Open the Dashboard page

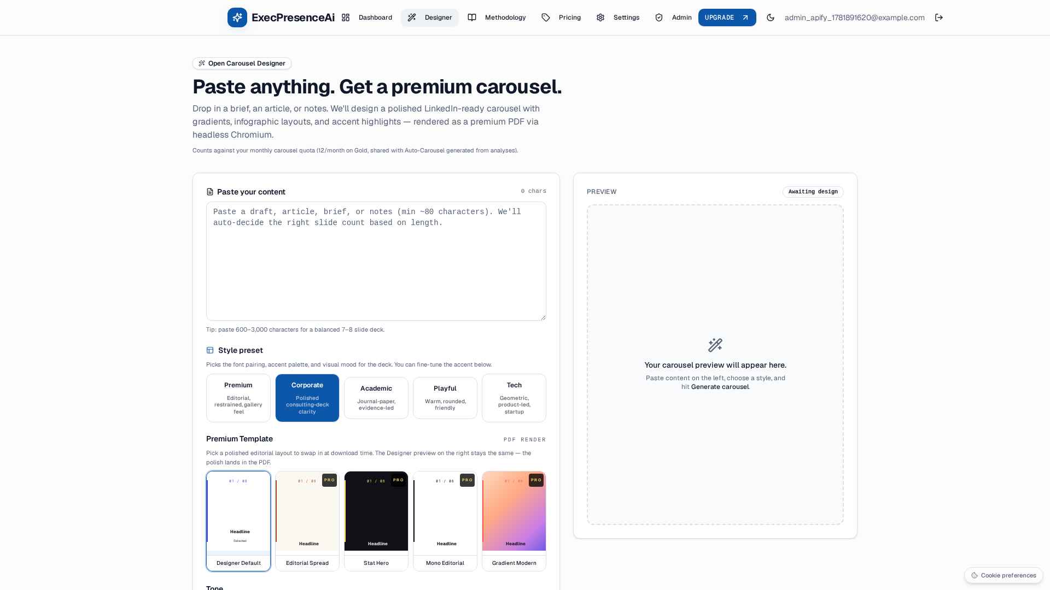[367, 17]
